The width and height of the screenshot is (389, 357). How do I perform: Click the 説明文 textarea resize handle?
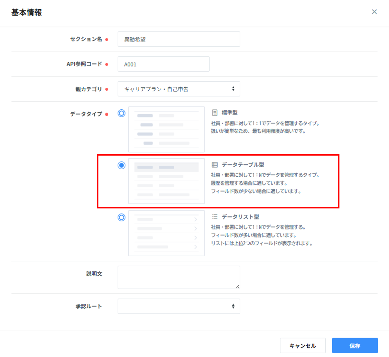238,286
